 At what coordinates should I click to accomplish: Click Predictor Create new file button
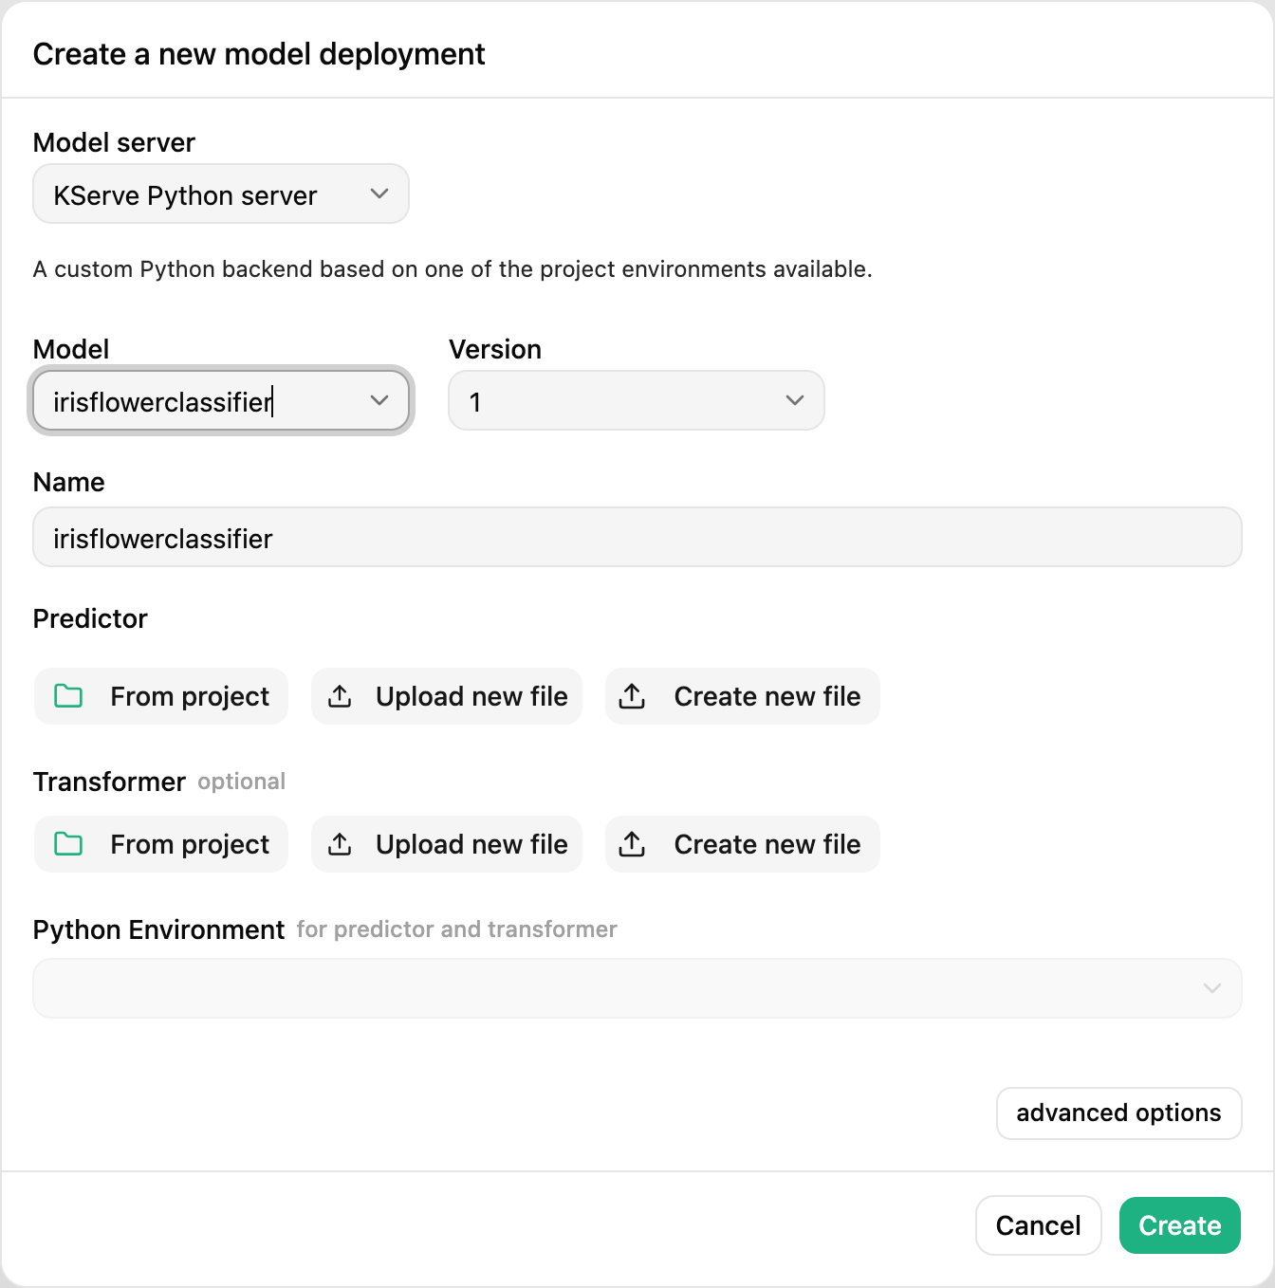(x=743, y=696)
